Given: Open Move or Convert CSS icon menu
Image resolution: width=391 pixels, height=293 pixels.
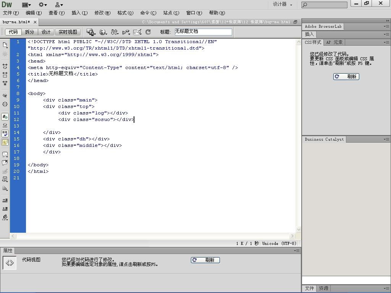Looking at the screenshot, I should [x=5, y=188].
